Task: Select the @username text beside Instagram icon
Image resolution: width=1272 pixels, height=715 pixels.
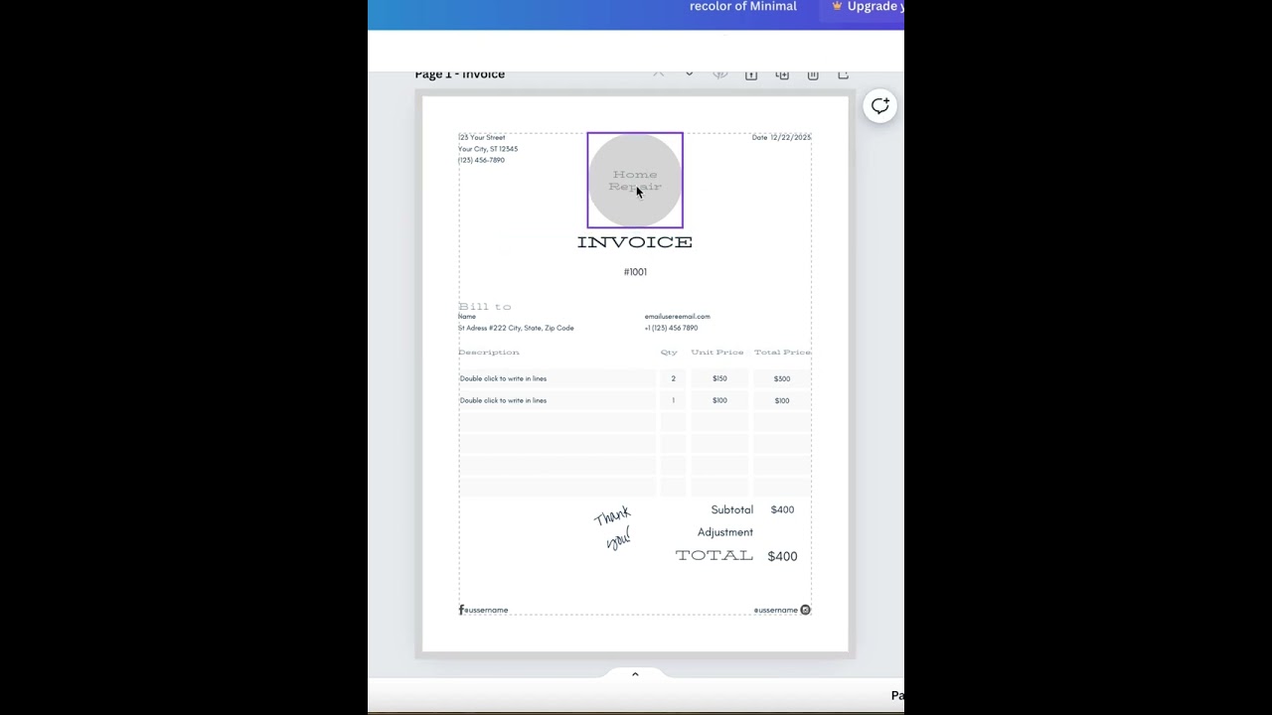Action: pos(775,610)
